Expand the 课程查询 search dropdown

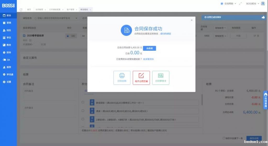pos(76,18)
